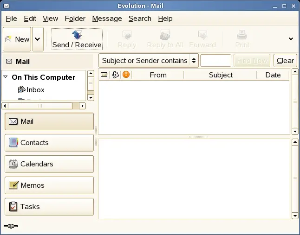Click the orange importance flag column icon
Screen dimensions: 300x235
pyautogui.click(x=126, y=75)
